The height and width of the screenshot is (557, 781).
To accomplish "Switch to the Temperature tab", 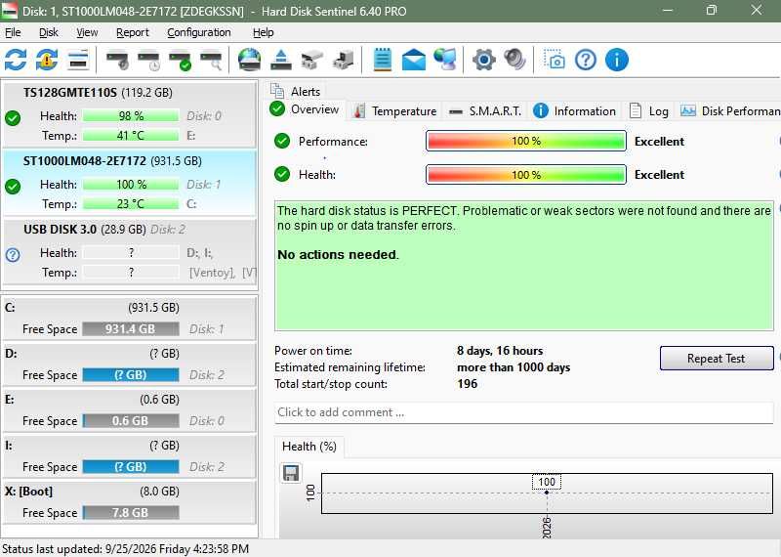I will tap(395, 111).
